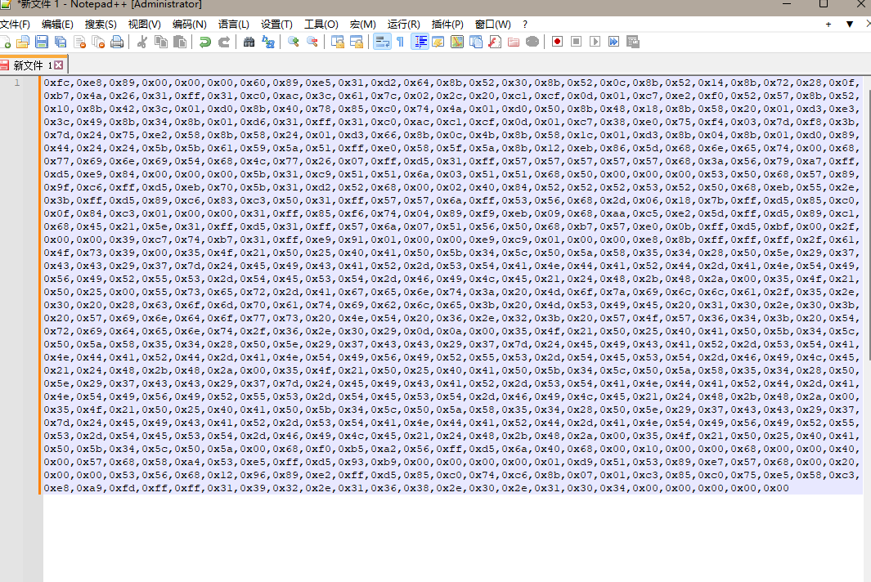Click the Close document toolbar icon
Screen dimensions: 871x582
(79, 42)
